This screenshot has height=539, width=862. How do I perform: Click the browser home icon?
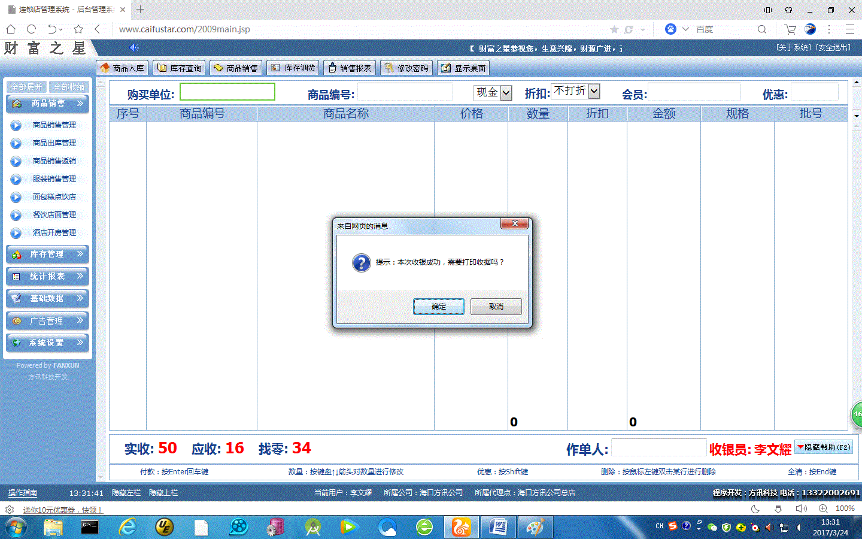coord(11,29)
